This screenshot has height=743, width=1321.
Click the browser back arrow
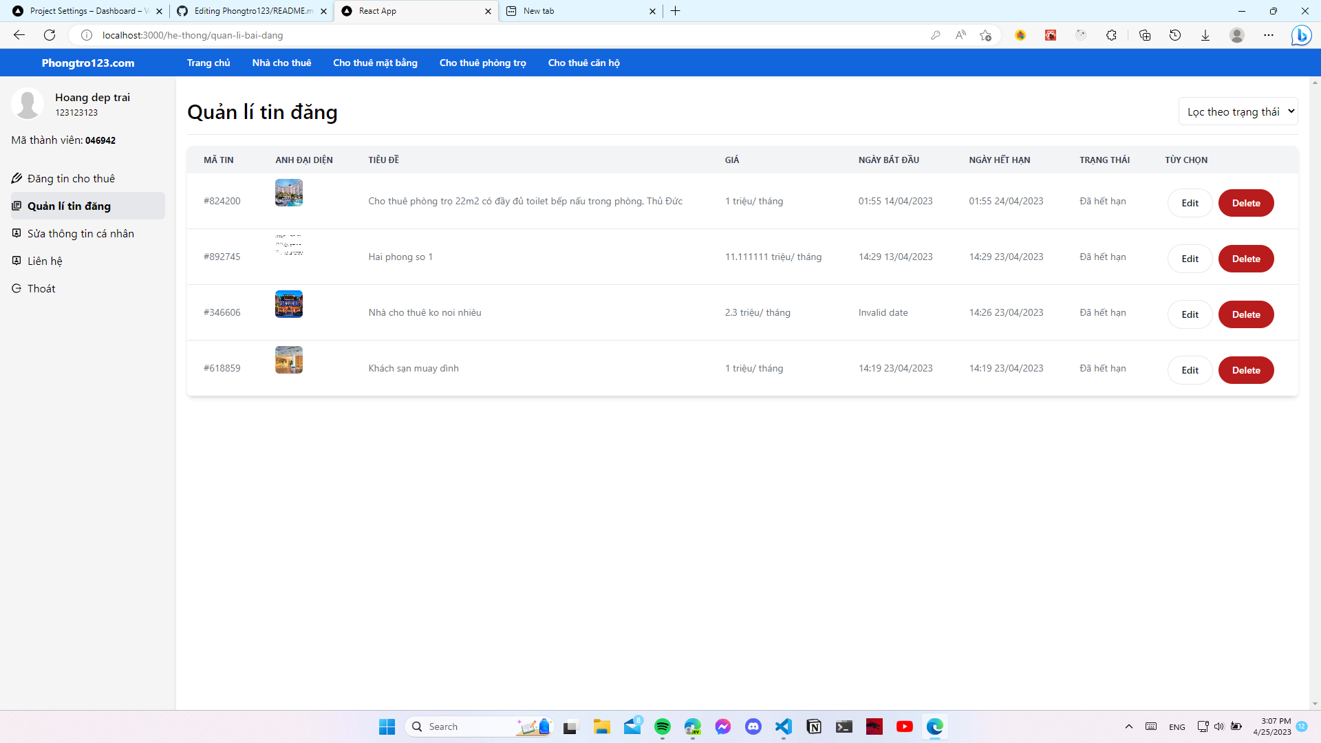pos(19,35)
